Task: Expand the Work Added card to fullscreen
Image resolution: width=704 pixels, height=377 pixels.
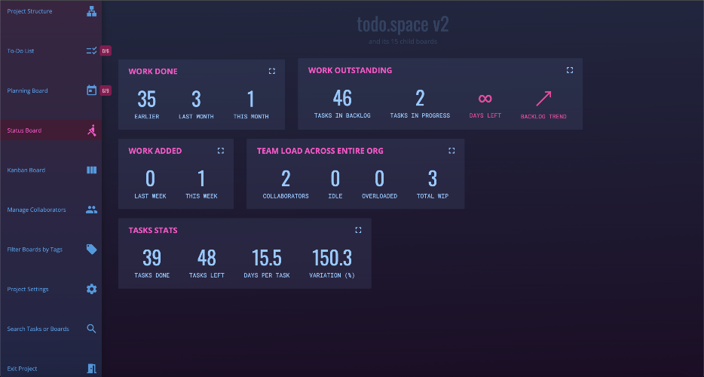Action: click(221, 151)
